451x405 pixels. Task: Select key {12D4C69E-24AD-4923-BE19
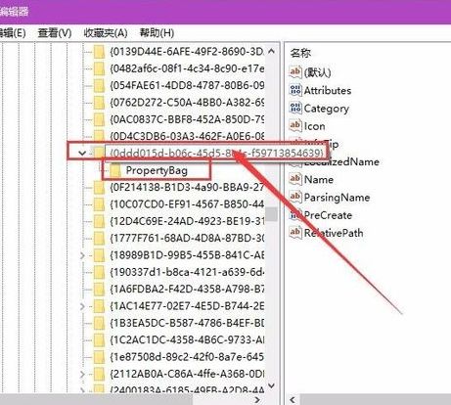coord(187,221)
